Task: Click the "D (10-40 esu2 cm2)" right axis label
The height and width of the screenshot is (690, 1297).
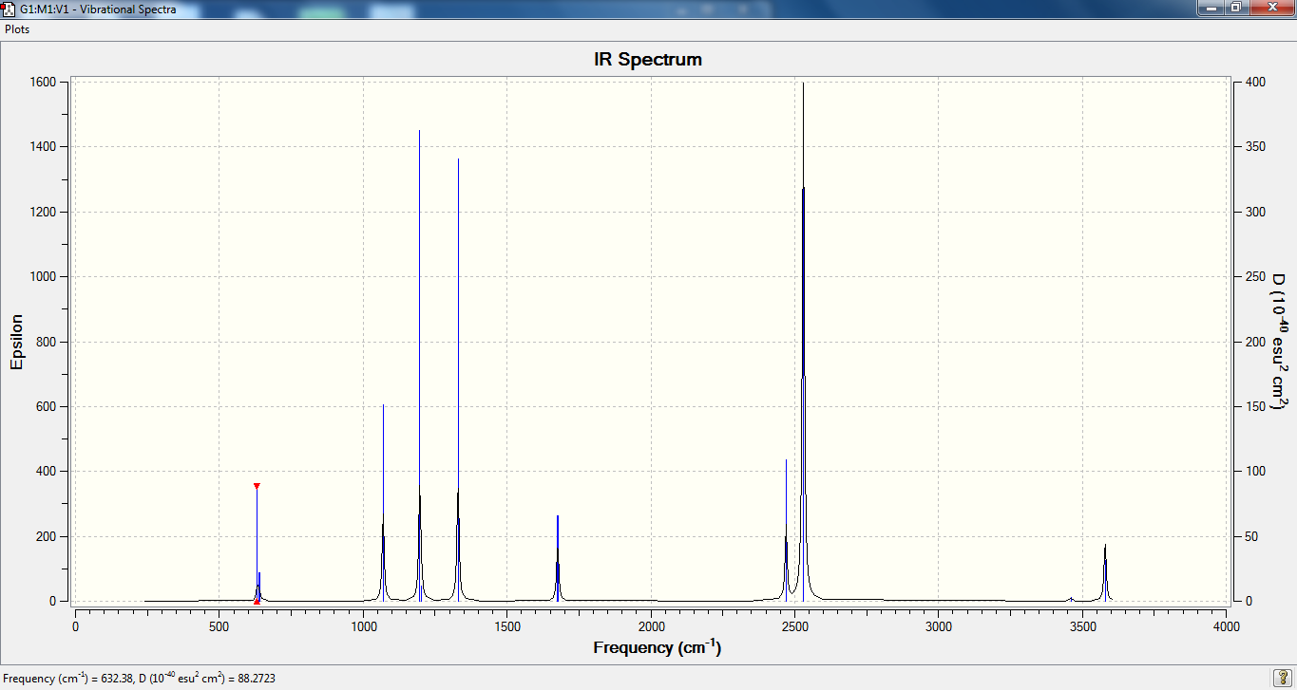Action: (1279, 342)
